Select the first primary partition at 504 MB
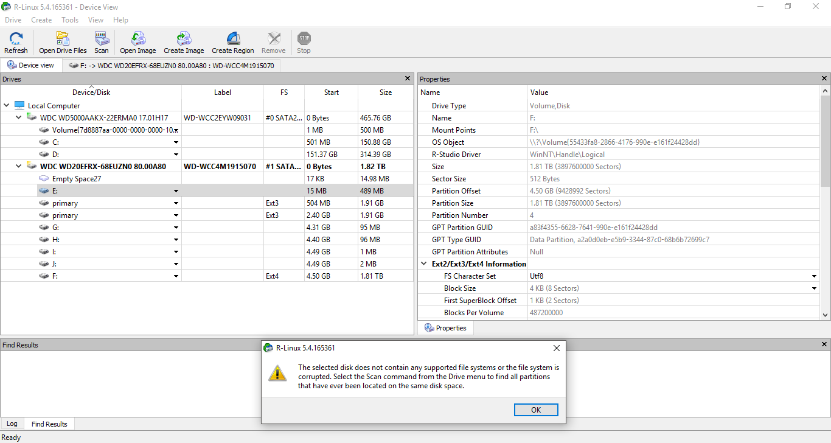 pos(207,203)
